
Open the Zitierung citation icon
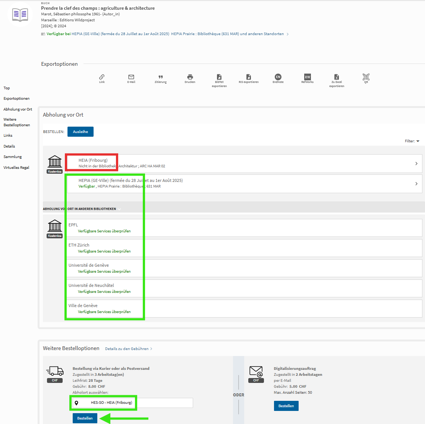[x=161, y=77]
